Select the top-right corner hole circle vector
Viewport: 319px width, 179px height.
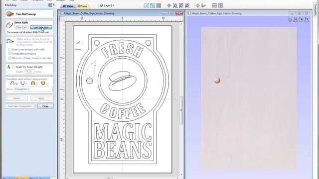pos(148,43)
